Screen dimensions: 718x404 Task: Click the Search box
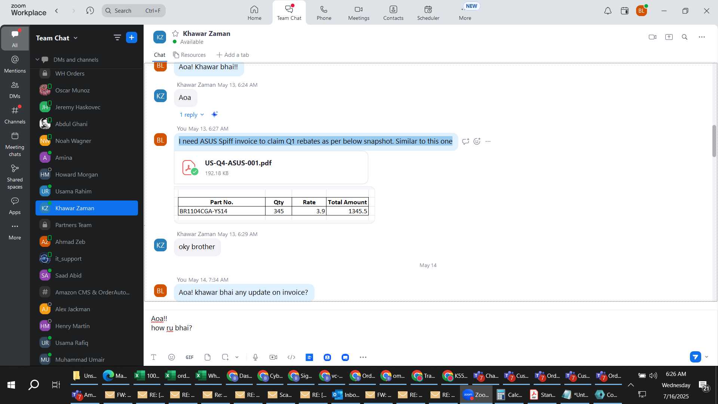(134, 10)
